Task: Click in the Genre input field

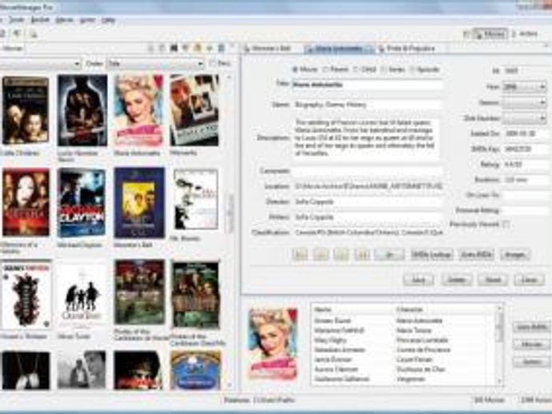Action: click(366, 105)
